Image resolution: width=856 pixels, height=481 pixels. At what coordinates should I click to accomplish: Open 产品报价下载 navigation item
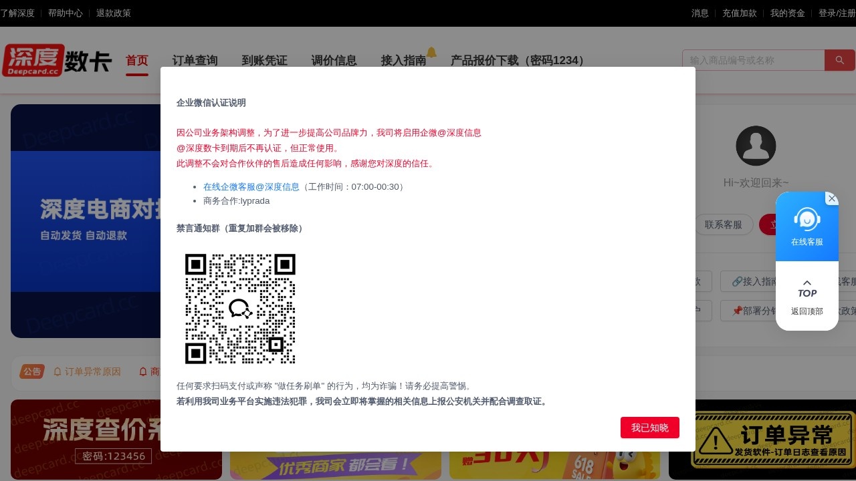click(x=520, y=61)
